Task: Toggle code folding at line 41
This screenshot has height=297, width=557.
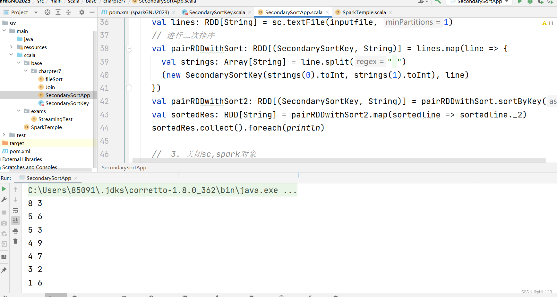Action: [129, 88]
